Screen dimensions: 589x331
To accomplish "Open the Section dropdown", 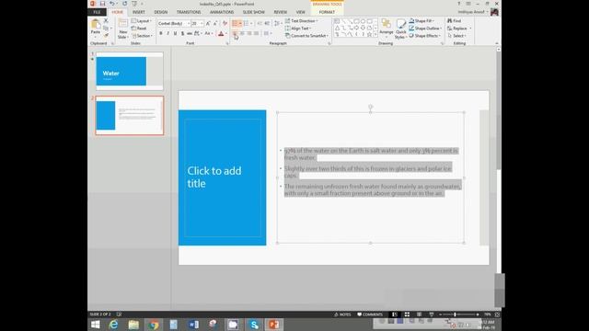I will click(142, 36).
